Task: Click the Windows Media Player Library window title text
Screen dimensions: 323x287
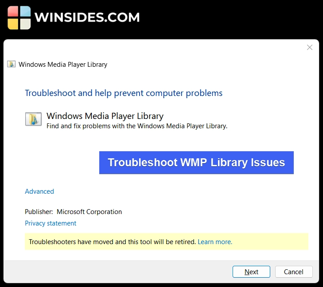Action: click(x=63, y=65)
